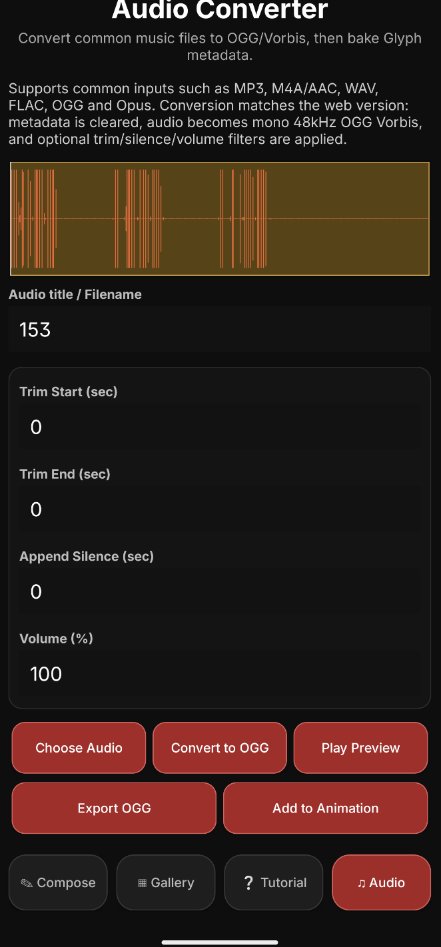Click the audio waveform display
This screenshot has height=947, width=441.
220,218
